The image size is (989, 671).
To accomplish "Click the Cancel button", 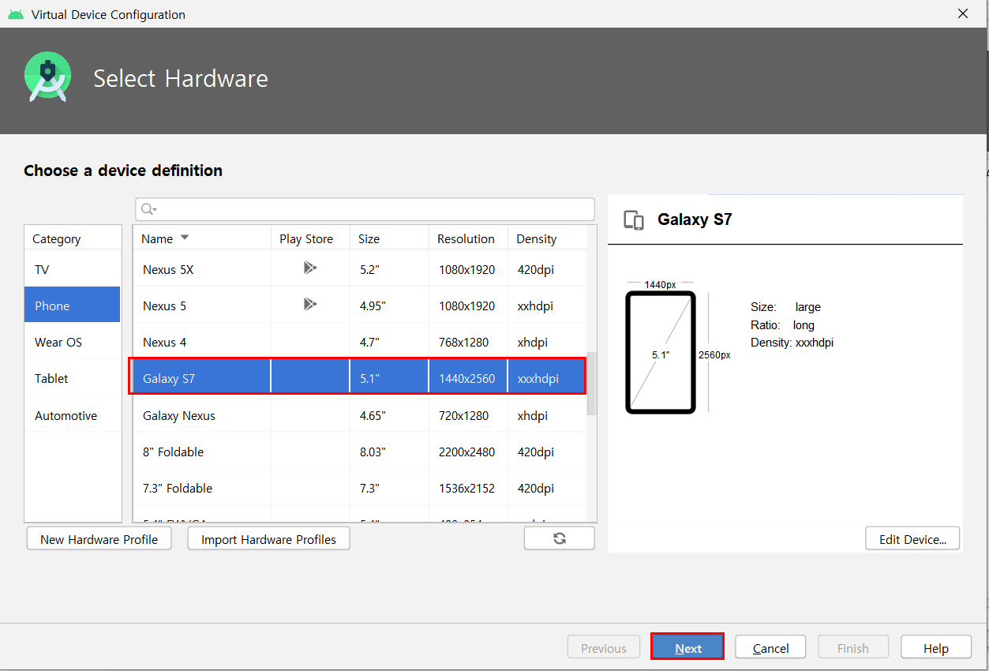I will (770, 647).
